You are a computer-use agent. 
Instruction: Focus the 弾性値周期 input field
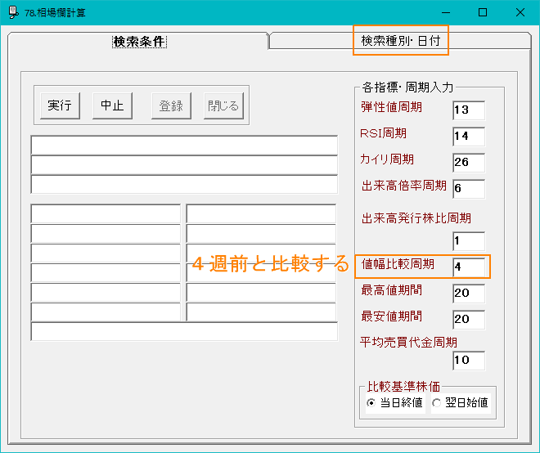pos(468,110)
